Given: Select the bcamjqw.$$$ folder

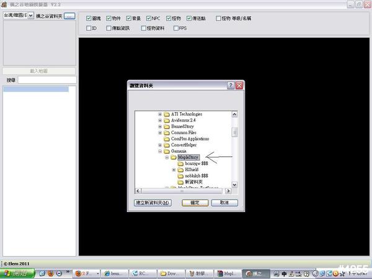Looking at the screenshot, I should pyautogui.click(x=197, y=164).
